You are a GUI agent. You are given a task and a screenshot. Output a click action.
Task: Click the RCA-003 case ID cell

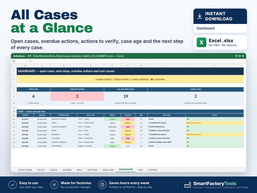tap(25, 127)
